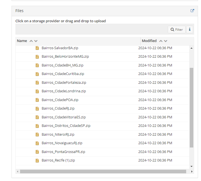Click zip icon for Bairros_CidadeBH_MG.zip
The height and width of the screenshot is (181, 201).
tap(37, 65)
